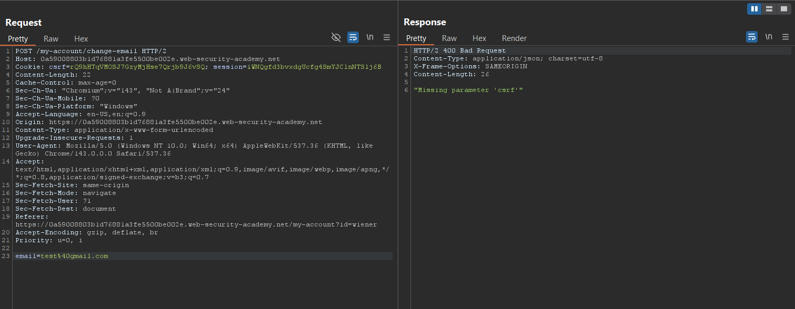Click the Origin header line

point(169,122)
